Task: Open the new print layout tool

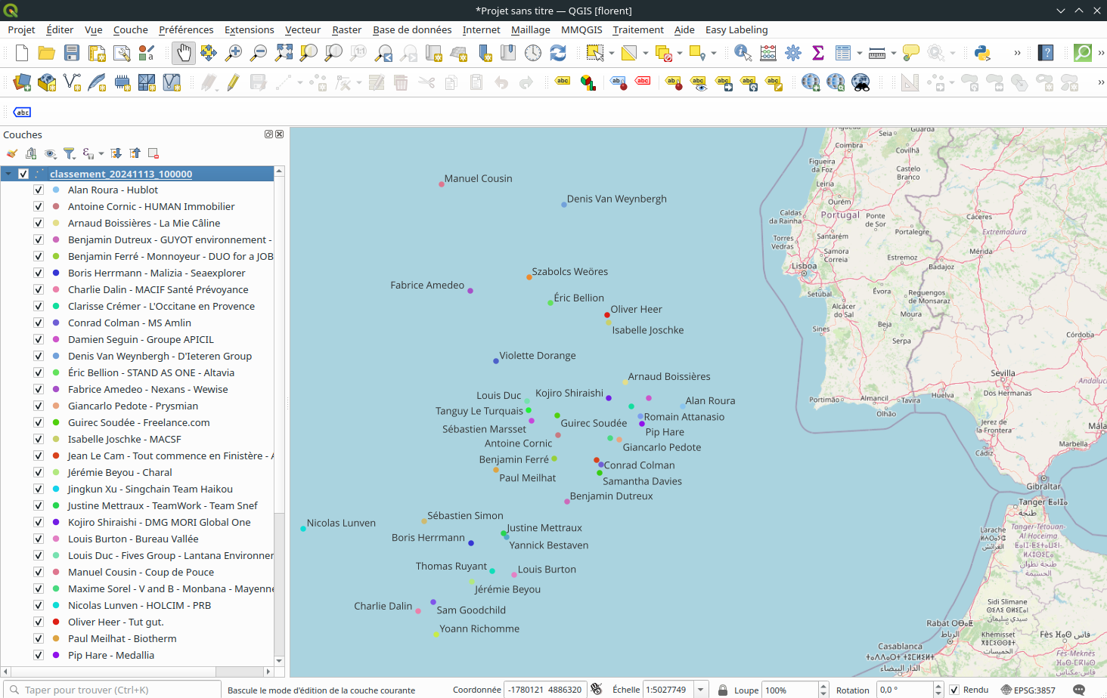Action: [x=97, y=53]
